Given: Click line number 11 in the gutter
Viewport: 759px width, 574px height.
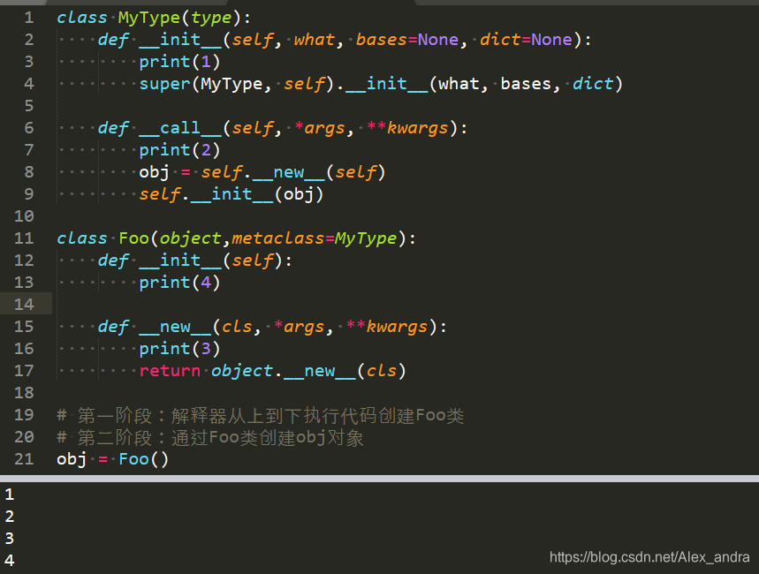Looking at the screenshot, I should [24, 238].
